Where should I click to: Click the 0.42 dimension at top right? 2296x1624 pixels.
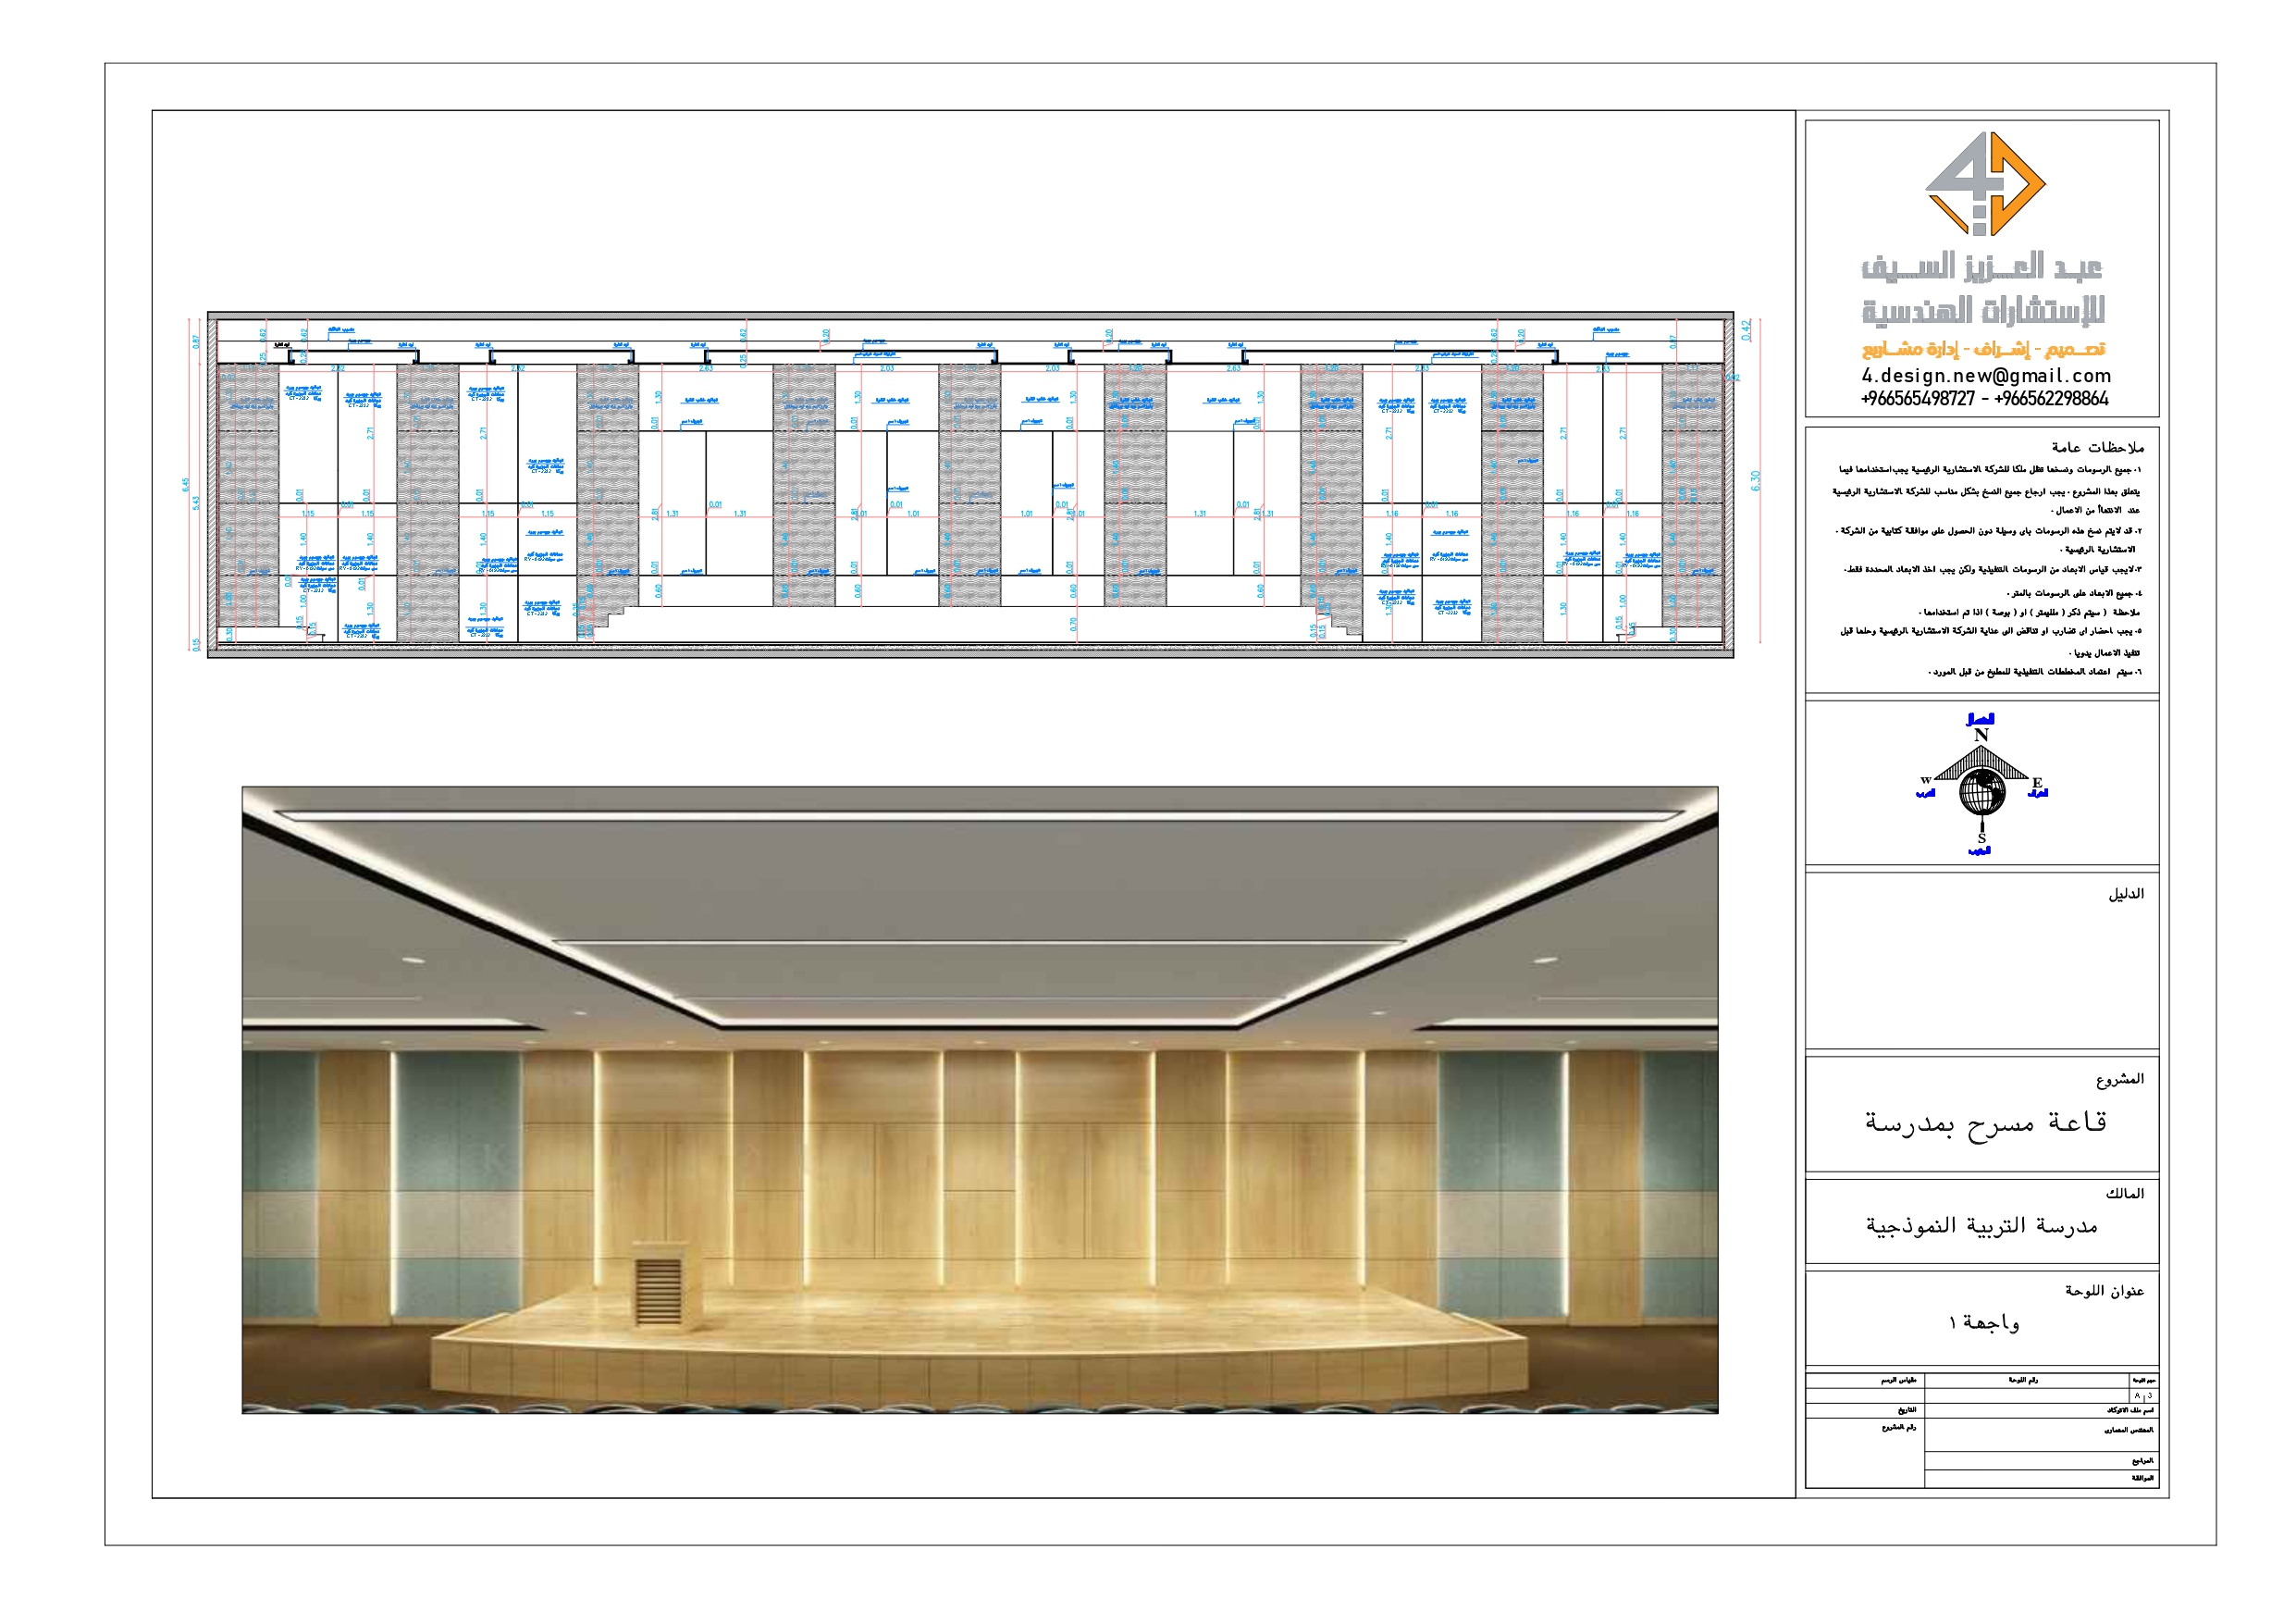pyautogui.click(x=1747, y=330)
